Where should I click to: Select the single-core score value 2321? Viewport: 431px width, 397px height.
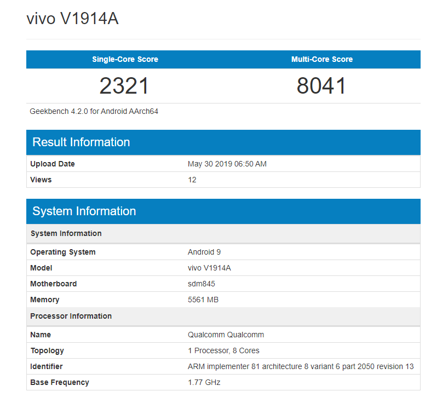tap(124, 86)
